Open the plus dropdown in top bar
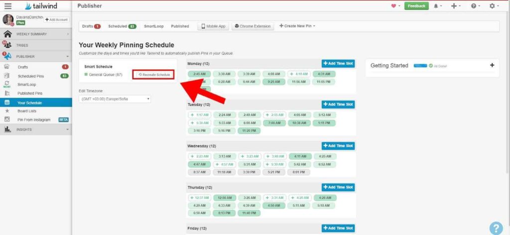 pos(455,6)
